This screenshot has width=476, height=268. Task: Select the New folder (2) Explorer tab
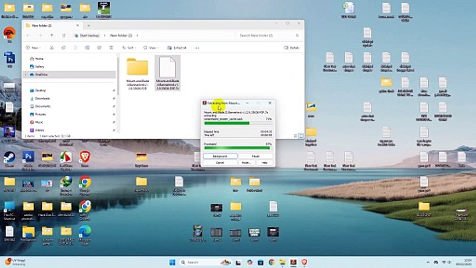[x=52, y=25]
